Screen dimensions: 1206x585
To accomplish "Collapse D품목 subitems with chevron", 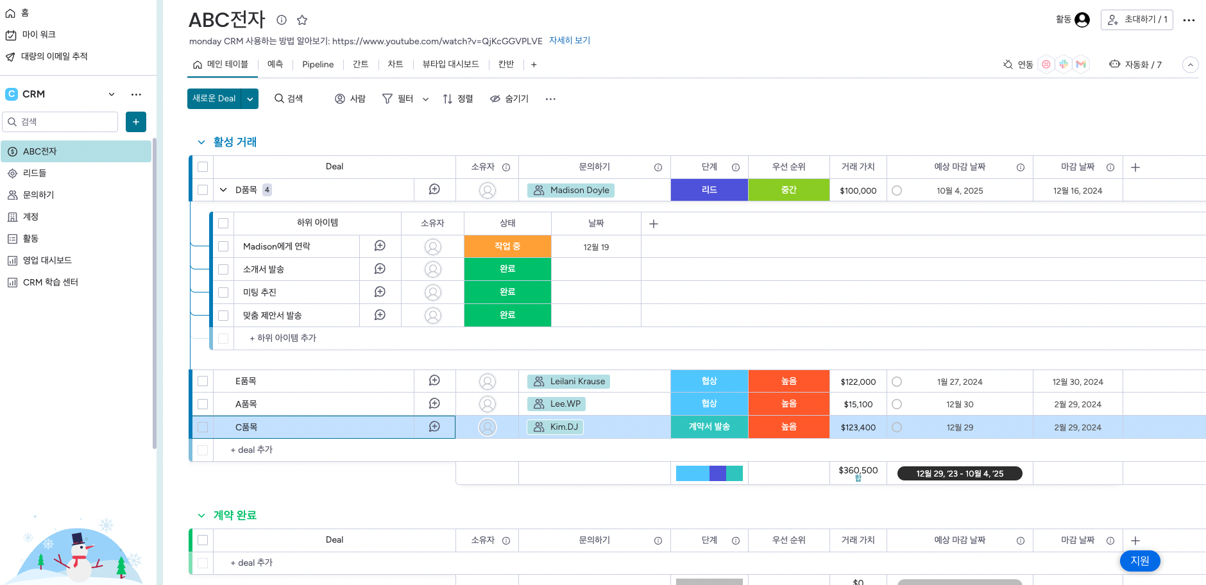I will click(223, 190).
